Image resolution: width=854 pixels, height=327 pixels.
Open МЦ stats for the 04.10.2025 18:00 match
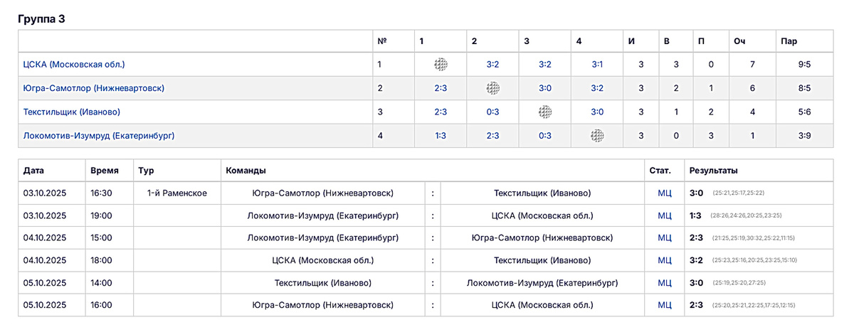[665, 260]
